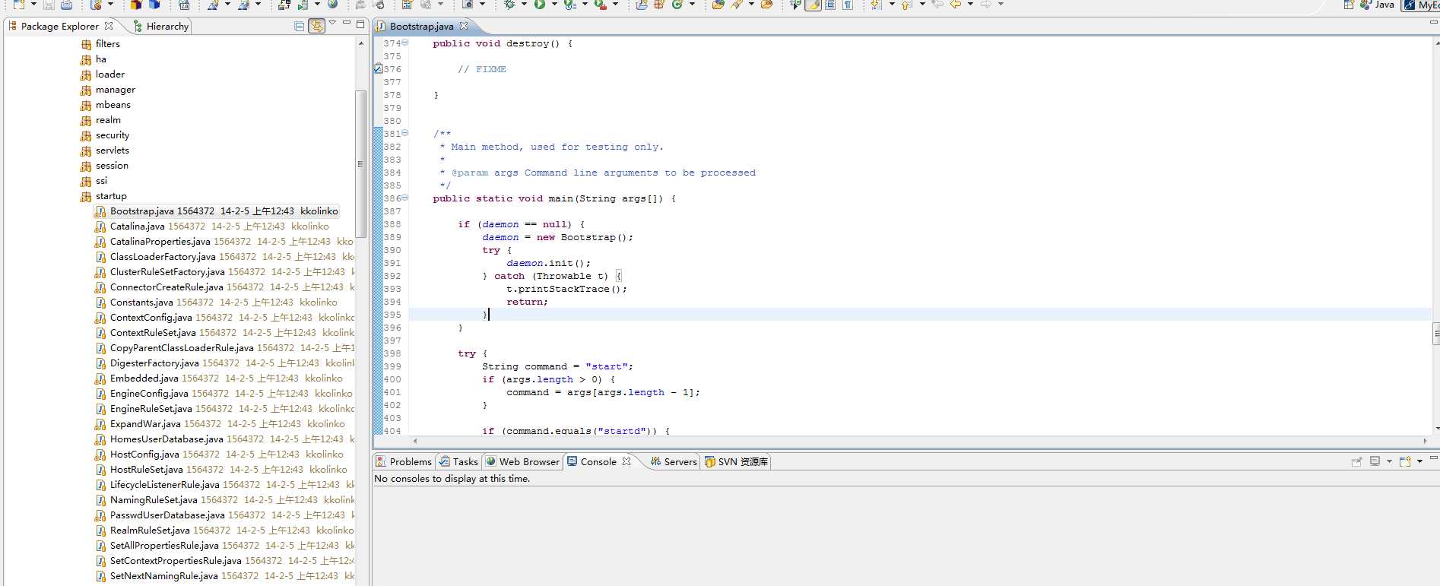The width and height of the screenshot is (1440, 586).
Task: Collapse Javadoc comment fold at line 381
Action: coord(404,133)
